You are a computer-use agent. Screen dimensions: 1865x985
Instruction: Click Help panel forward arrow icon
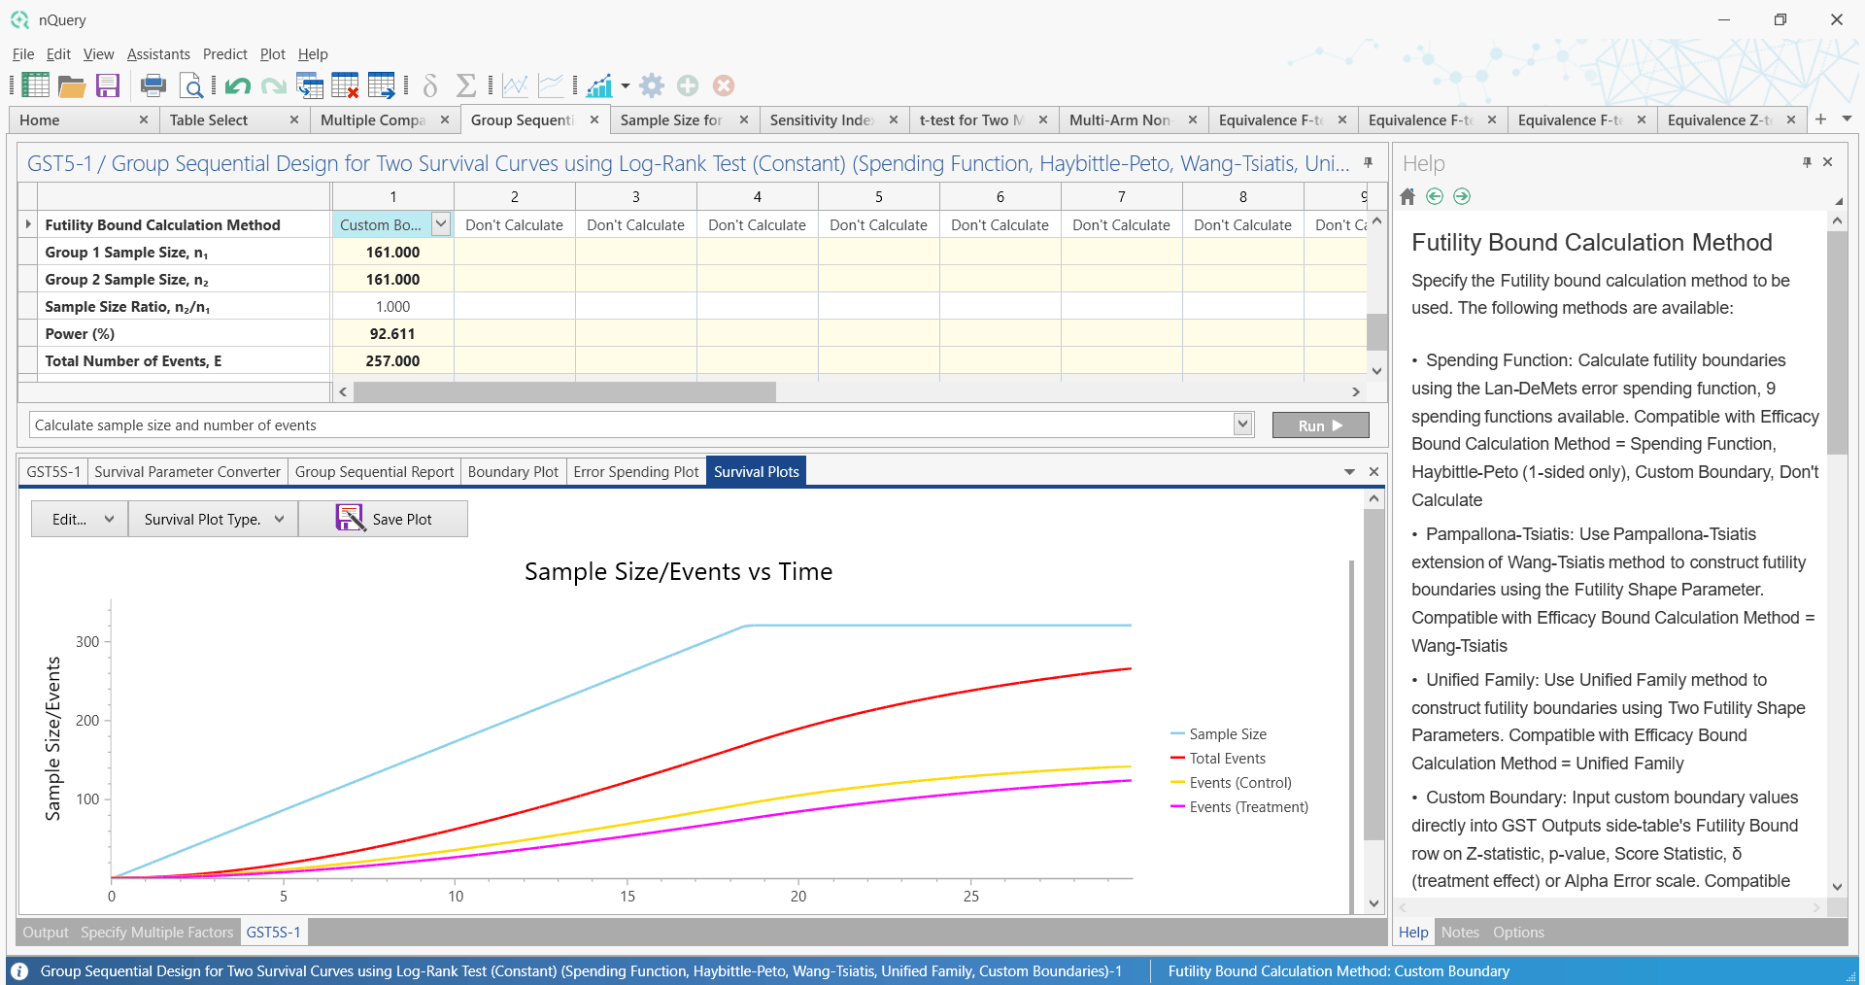[1462, 196]
